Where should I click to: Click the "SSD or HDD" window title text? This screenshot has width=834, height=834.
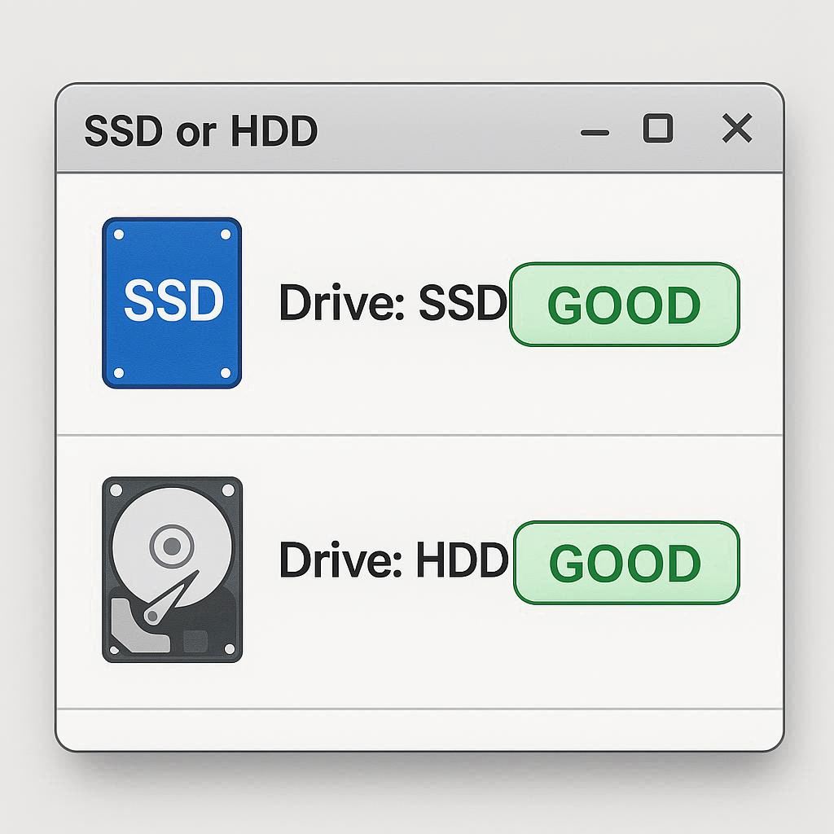200,131
